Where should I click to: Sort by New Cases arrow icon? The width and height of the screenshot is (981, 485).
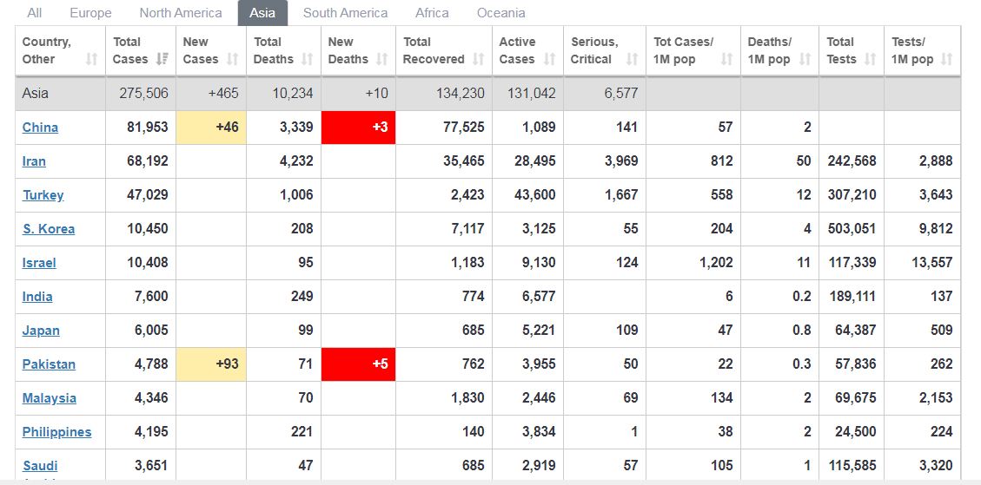tap(232, 59)
